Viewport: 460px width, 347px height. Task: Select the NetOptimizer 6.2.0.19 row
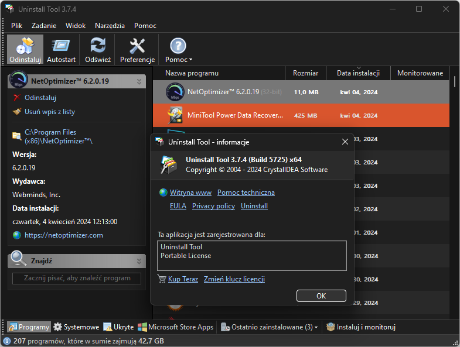click(x=301, y=92)
